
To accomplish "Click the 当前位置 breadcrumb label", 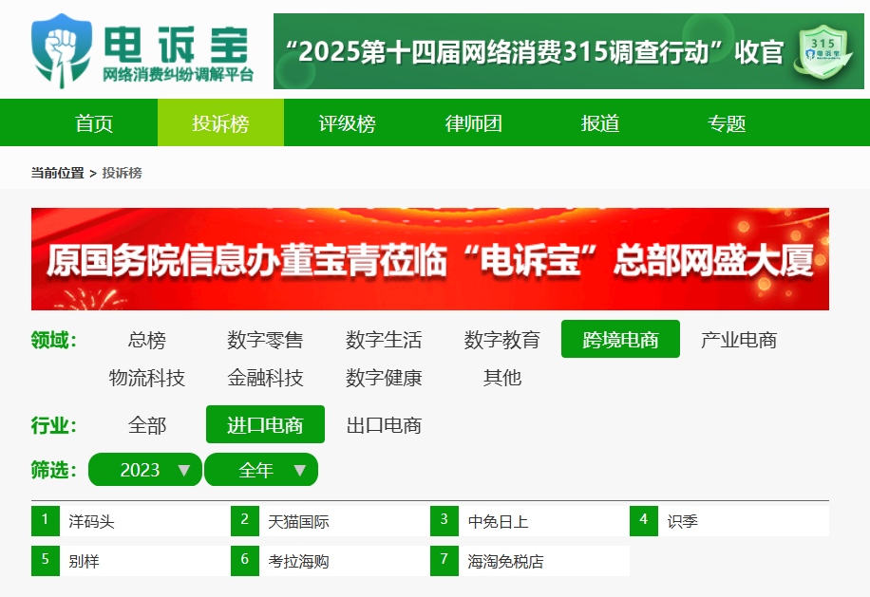I will tap(57, 173).
